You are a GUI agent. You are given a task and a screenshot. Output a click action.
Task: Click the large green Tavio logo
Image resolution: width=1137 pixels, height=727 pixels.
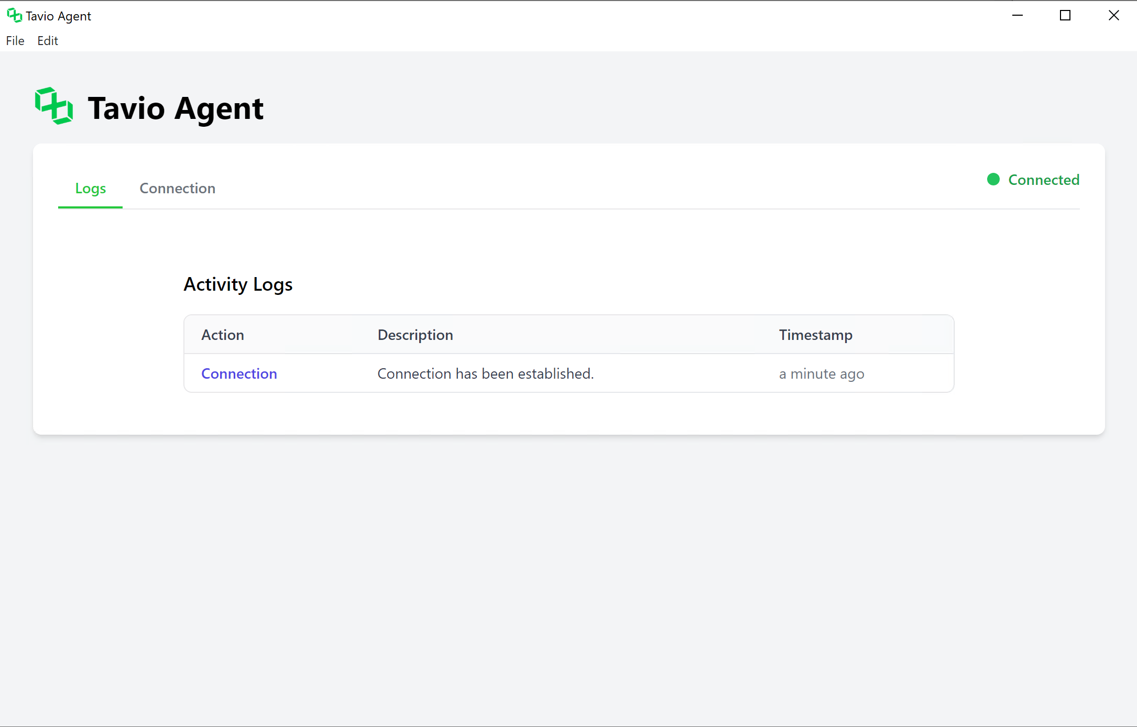click(54, 106)
